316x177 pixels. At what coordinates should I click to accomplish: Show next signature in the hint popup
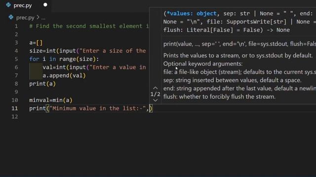point(155,100)
